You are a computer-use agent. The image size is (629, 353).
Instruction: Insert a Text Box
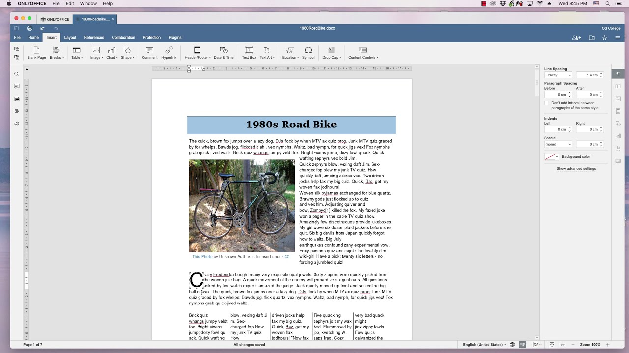click(249, 53)
